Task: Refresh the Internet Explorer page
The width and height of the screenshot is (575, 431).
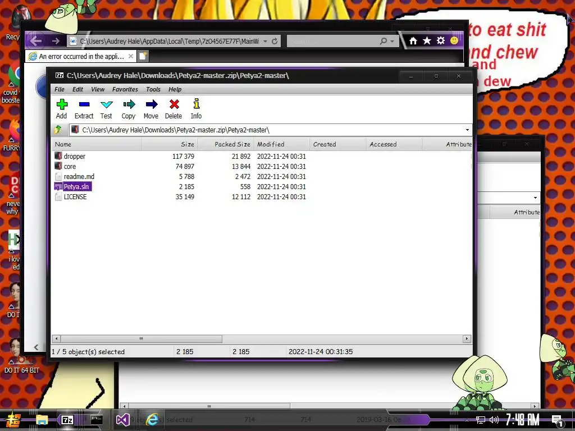Action: point(274,41)
